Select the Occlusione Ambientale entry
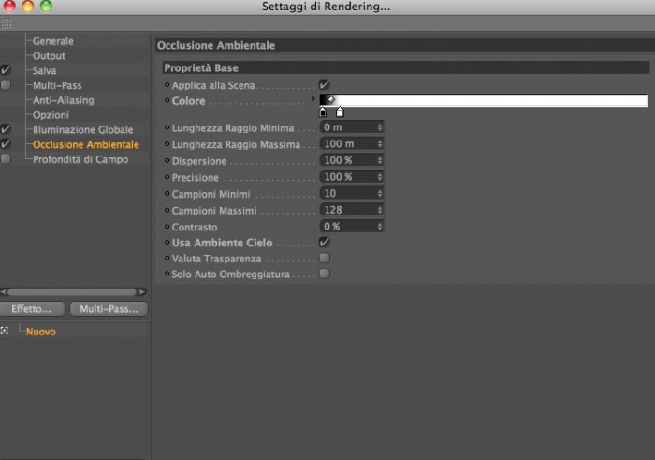The image size is (655, 460). (86, 144)
